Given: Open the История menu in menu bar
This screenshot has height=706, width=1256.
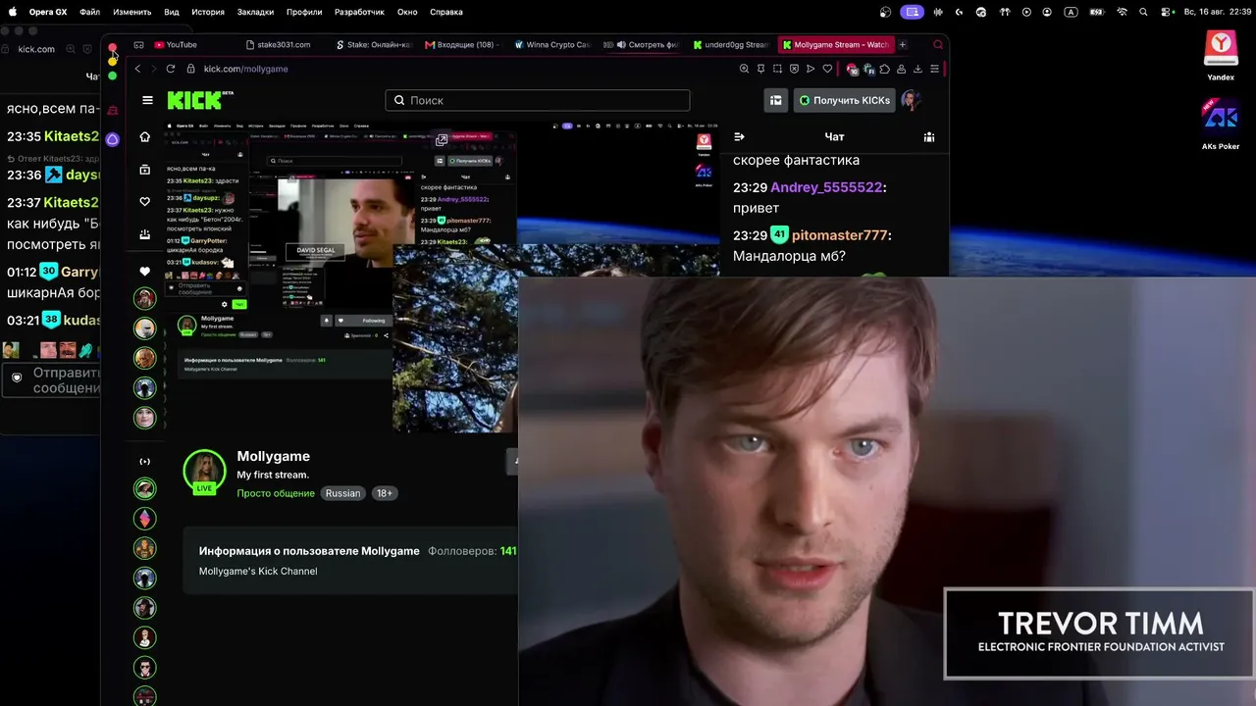Looking at the screenshot, I should click(x=208, y=12).
